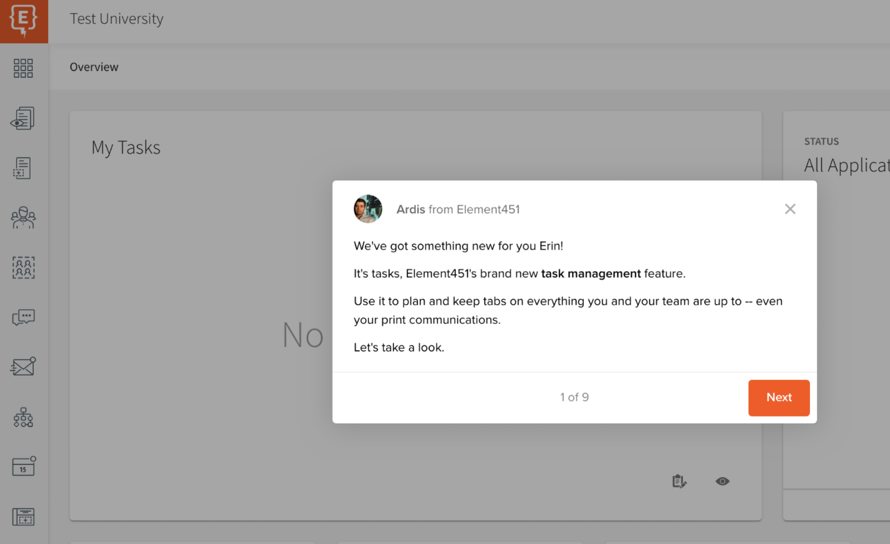
Task: Open the forms document icon in sidebar
Action: [x=22, y=168]
